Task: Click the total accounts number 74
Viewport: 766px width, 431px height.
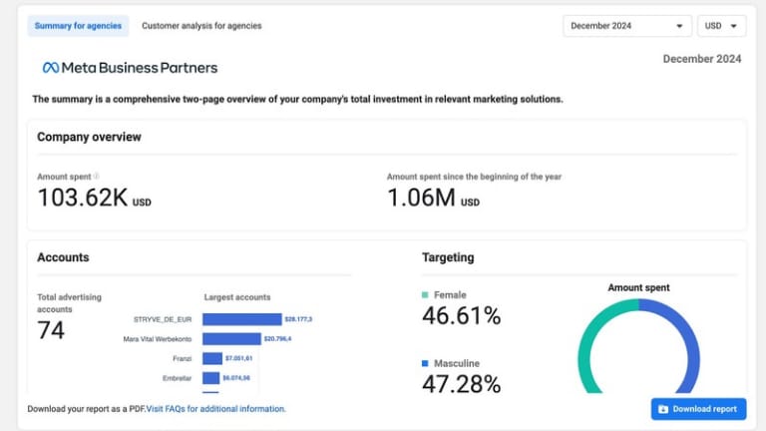Action: pos(51,330)
